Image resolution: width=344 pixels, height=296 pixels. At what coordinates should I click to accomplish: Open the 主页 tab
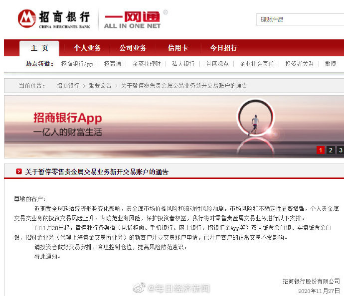pos(39,48)
